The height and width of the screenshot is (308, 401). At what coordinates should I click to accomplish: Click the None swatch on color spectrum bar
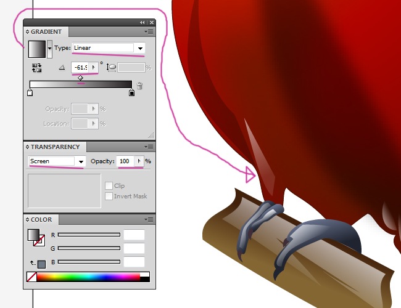point(31,277)
